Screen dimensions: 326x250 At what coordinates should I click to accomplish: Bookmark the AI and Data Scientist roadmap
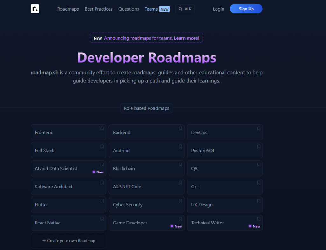click(102, 165)
